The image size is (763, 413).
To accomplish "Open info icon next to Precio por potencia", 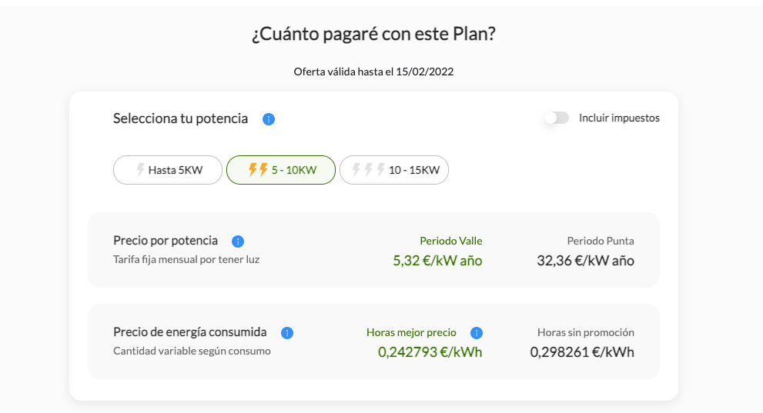I will pyautogui.click(x=237, y=241).
